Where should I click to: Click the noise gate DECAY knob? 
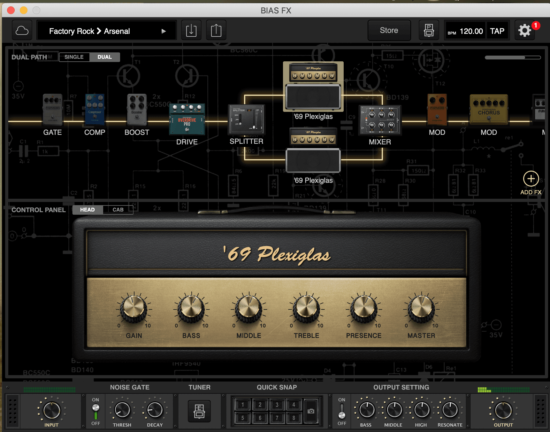(155, 410)
